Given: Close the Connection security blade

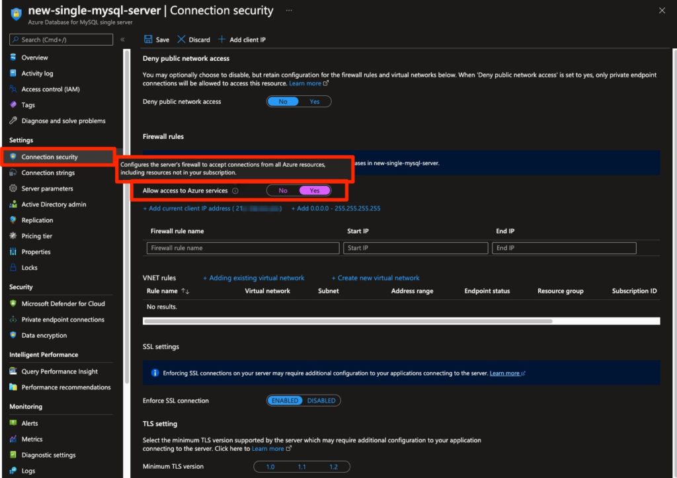Looking at the screenshot, I should pos(662,11).
